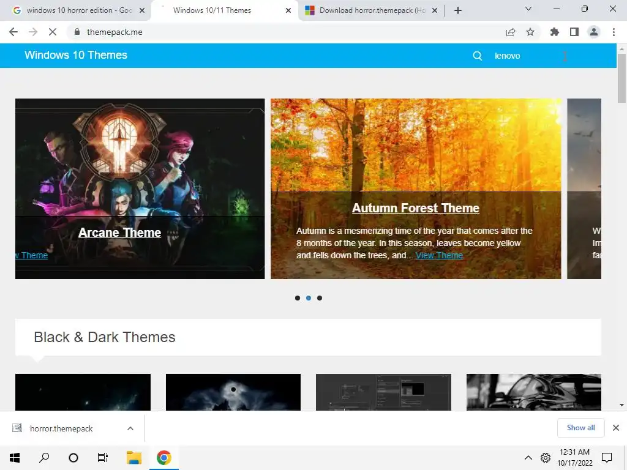Viewport: 627px width, 470px height.
Task: Open Task View
Action: point(103,458)
